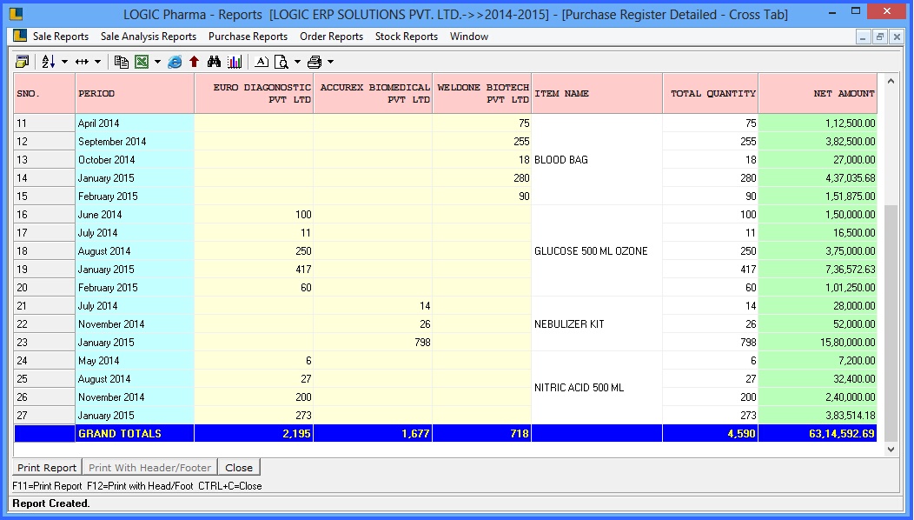Click Weldone Biotech grand total 718
The height and width of the screenshot is (520, 914).
click(x=482, y=433)
